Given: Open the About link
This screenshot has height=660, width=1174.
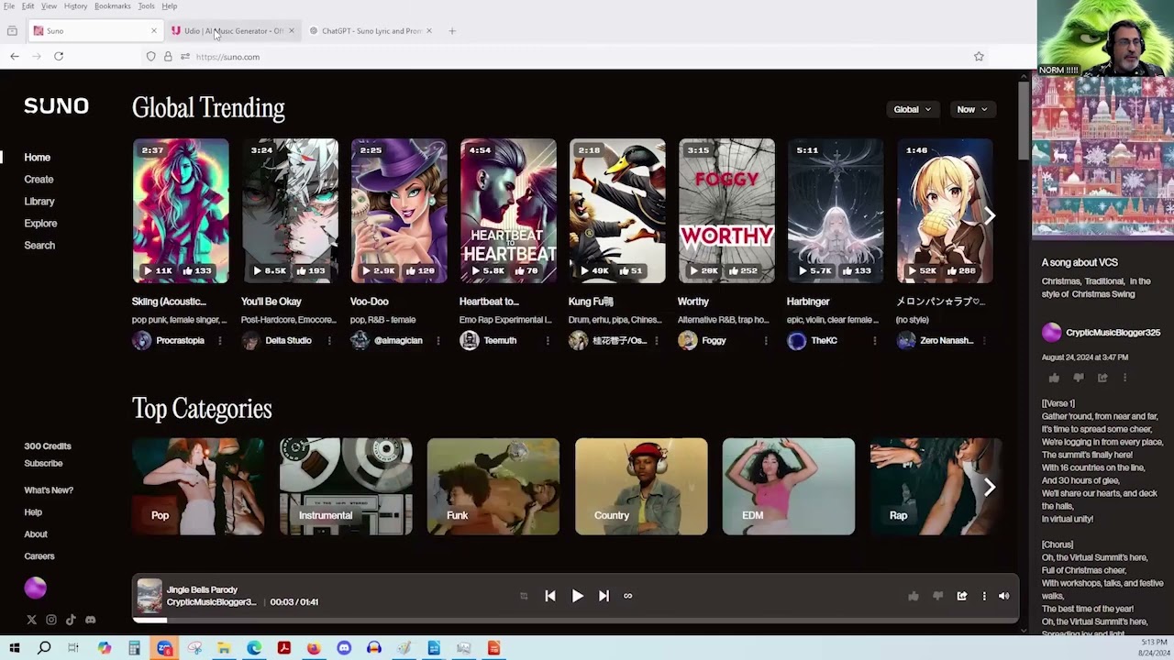Looking at the screenshot, I should click(x=36, y=534).
